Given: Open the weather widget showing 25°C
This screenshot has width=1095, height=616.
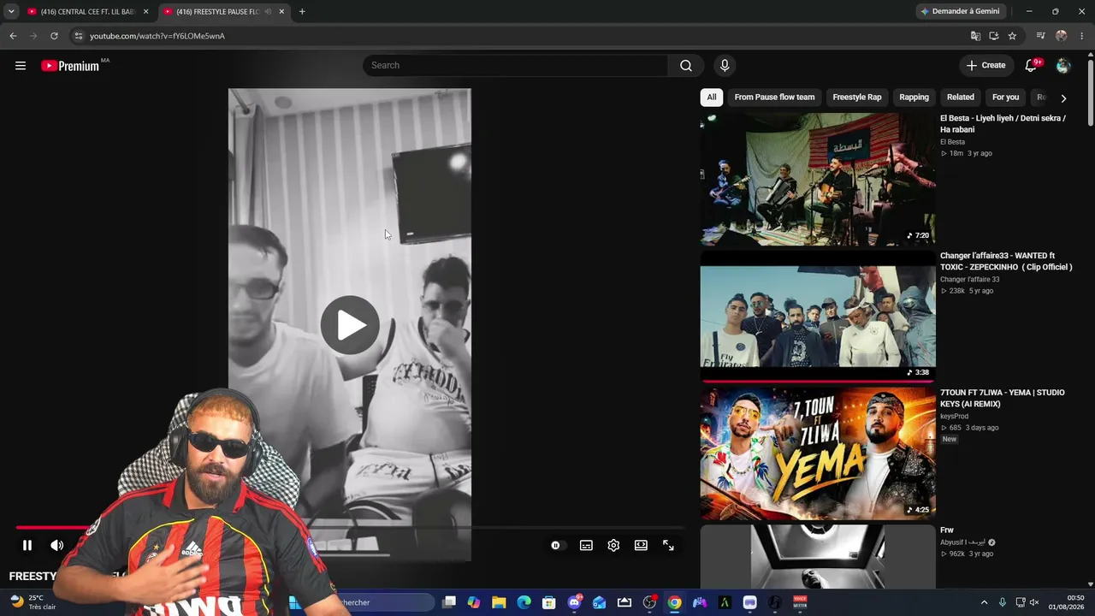Looking at the screenshot, I should tap(32, 602).
